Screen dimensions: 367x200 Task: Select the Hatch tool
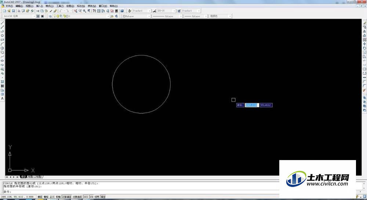click(2, 82)
